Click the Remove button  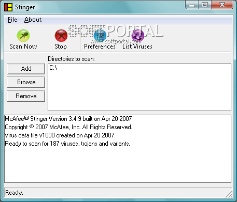26,96
